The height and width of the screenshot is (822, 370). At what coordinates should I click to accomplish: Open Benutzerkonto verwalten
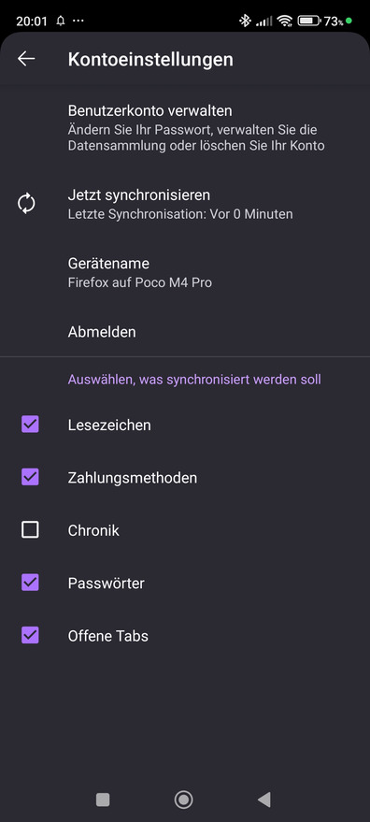[x=185, y=127]
